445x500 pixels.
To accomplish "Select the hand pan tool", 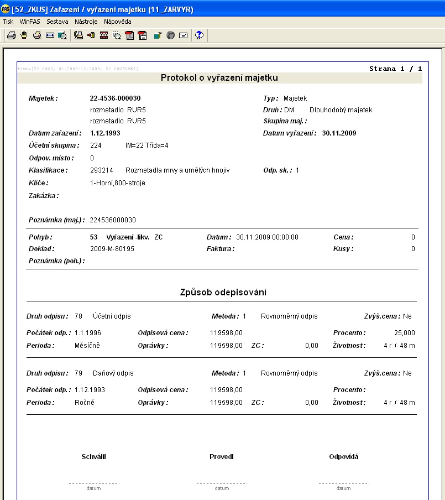I will tap(24, 35).
